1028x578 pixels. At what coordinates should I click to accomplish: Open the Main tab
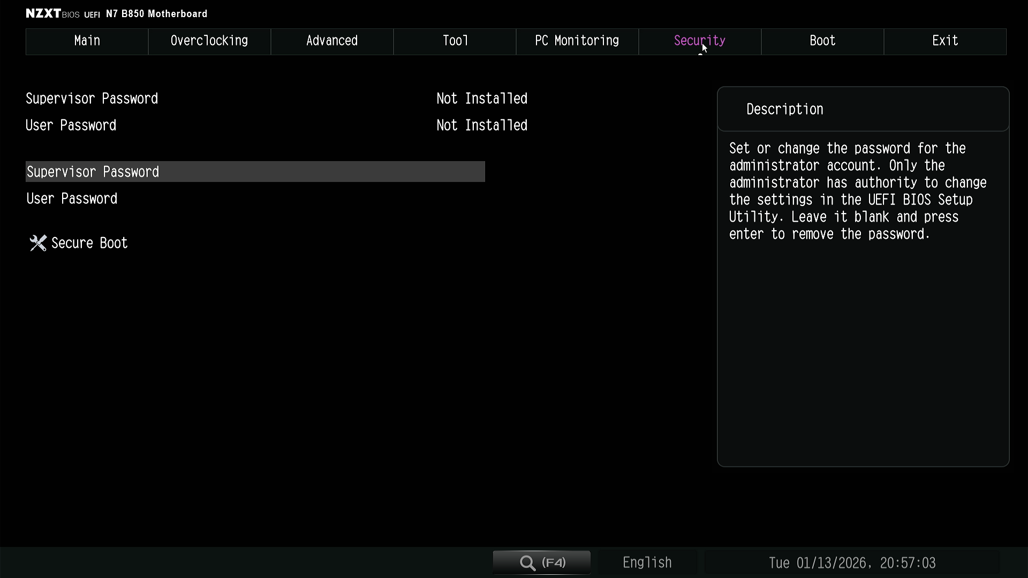click(x=87, y=41)
